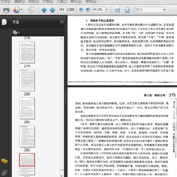Image resolution: width=177 pixels, height=177 pixels.
Task: Click thumbnail panel scroll up arrow
Action: [62, 39]
